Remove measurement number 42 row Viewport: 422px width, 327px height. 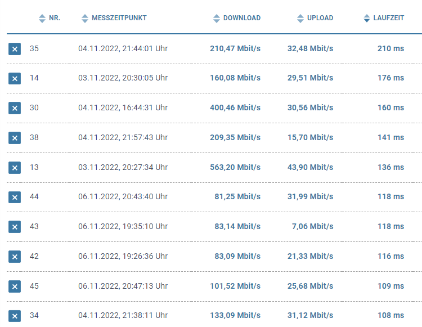coord(15,257)
